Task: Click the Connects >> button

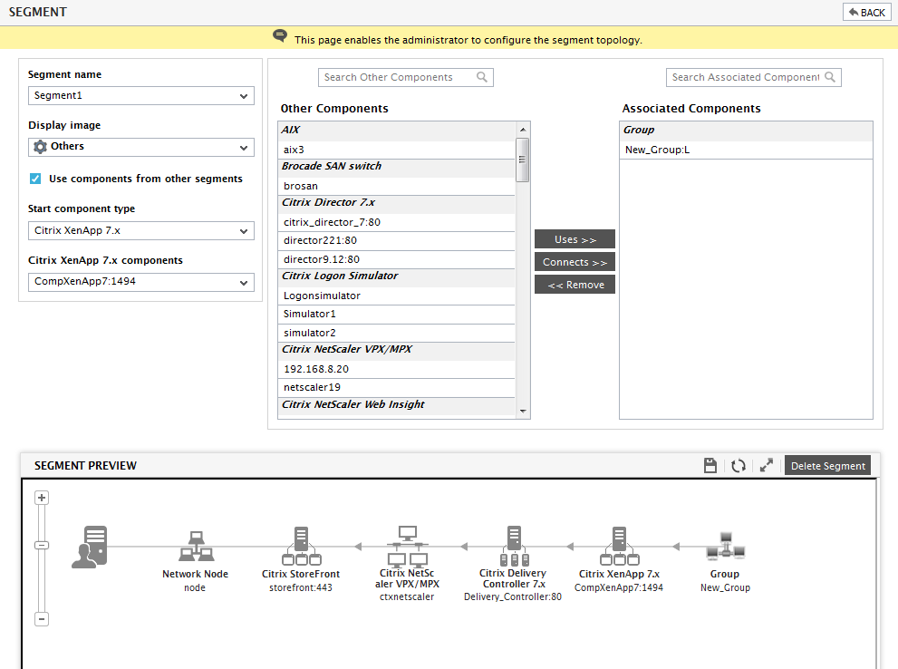Action: pos(575,262)
